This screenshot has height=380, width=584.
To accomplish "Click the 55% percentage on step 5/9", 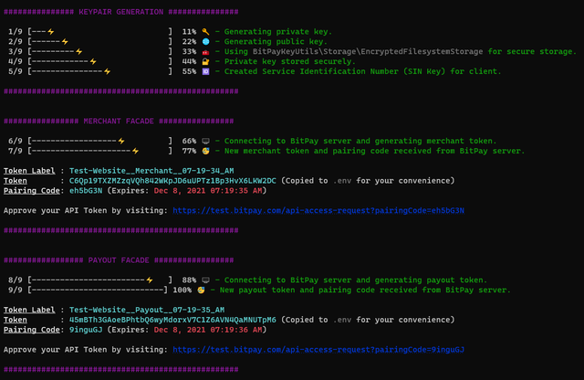I will point(189,71).
